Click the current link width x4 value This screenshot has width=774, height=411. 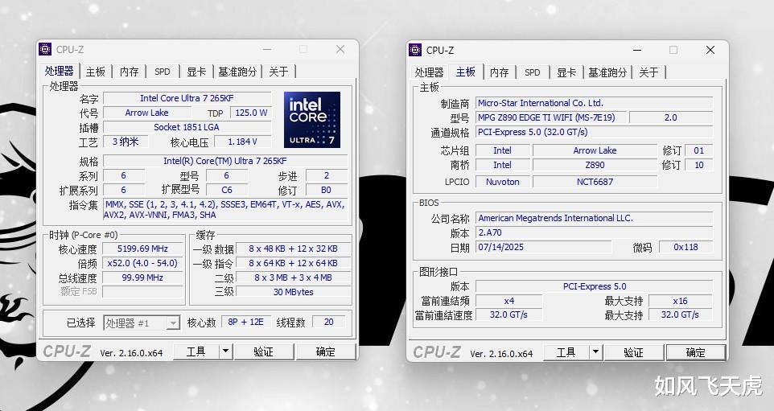pos(509,301)
